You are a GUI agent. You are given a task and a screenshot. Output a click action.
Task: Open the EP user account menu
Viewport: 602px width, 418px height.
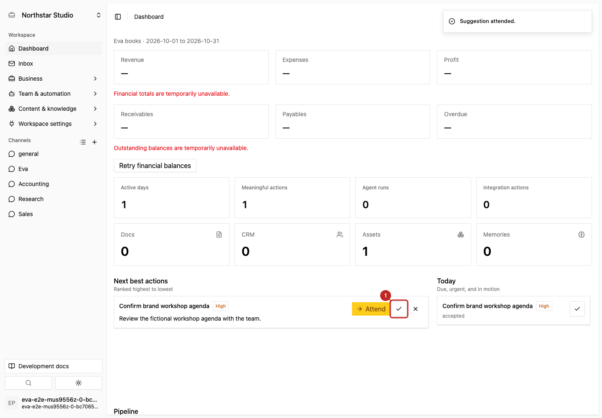click(54, 403)
